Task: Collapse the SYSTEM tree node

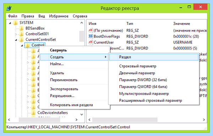Action: pyautogui.click(x=10, y=23)
